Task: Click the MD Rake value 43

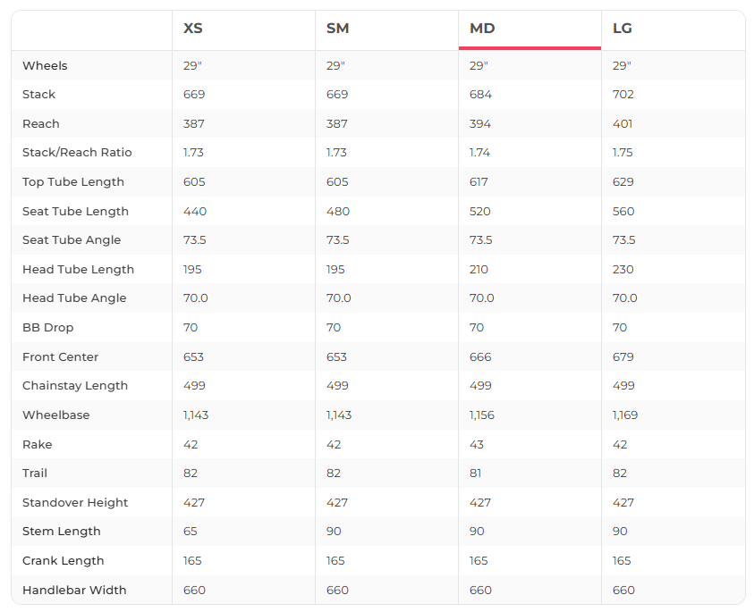Action: click(477, 445)
